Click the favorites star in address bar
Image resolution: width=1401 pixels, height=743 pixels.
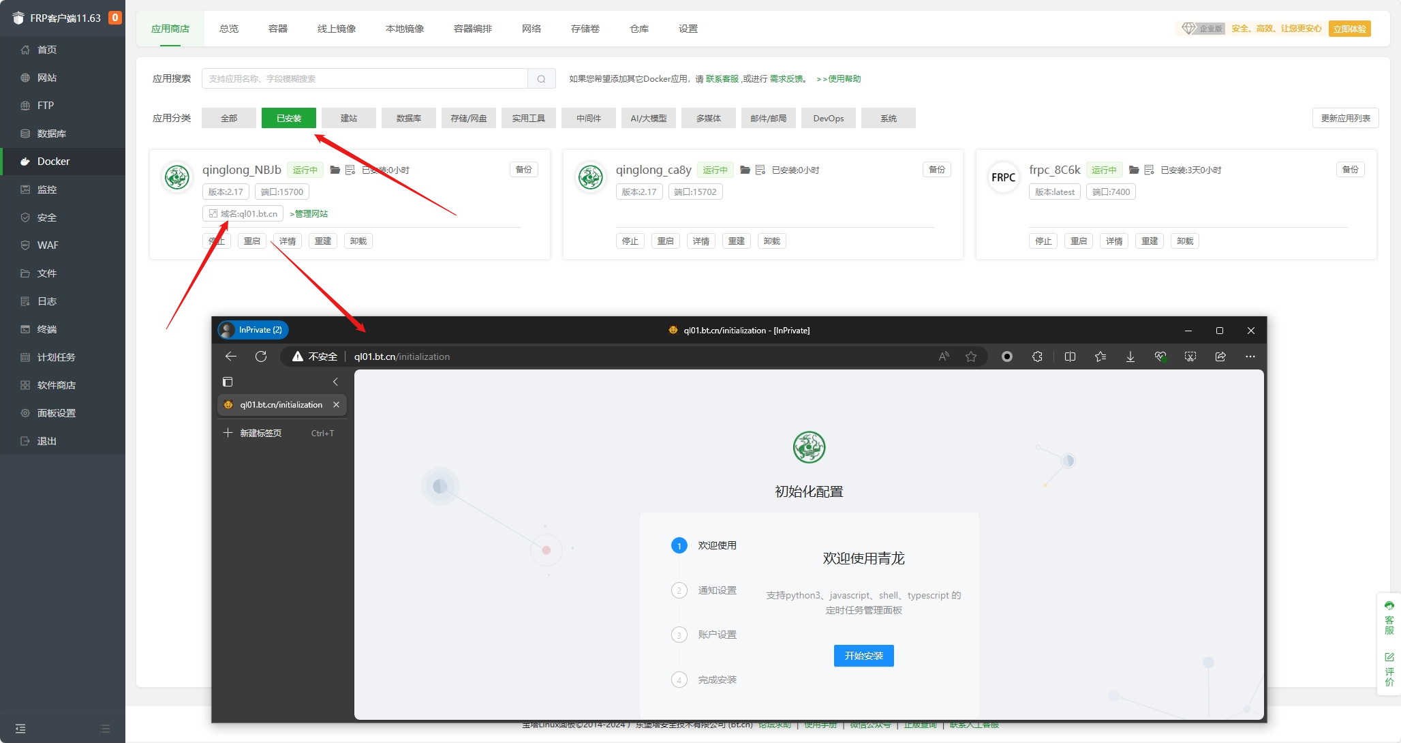click(x=971, y=357)
